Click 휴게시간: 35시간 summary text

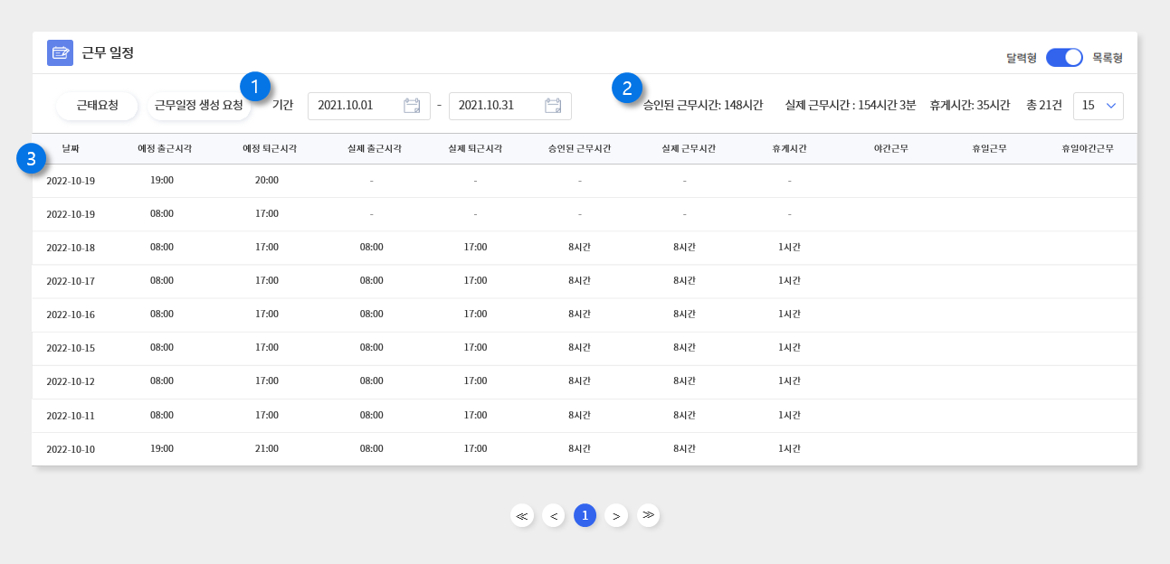point(969,105)
